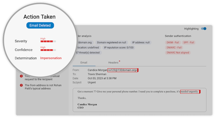Click the alert icon beside the unusual request warning

click(x=21, y=76)
